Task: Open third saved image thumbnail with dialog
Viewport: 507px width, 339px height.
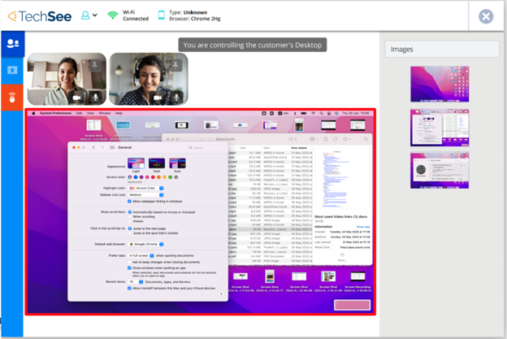Action: point(440,171)
